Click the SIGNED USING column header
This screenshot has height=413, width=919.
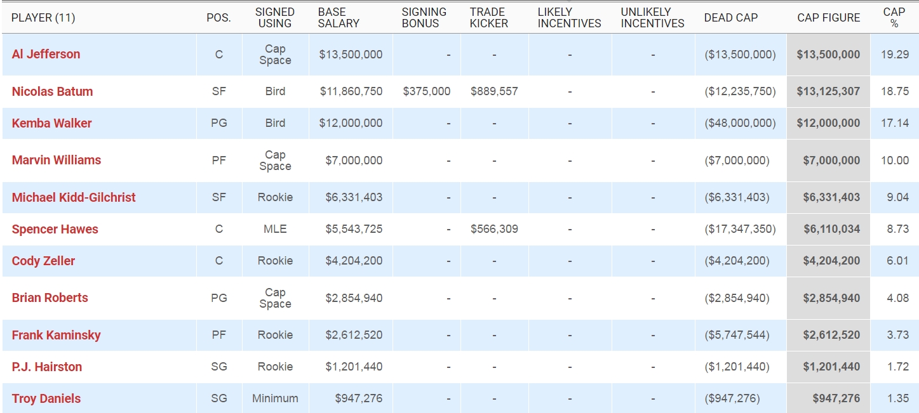275,18
